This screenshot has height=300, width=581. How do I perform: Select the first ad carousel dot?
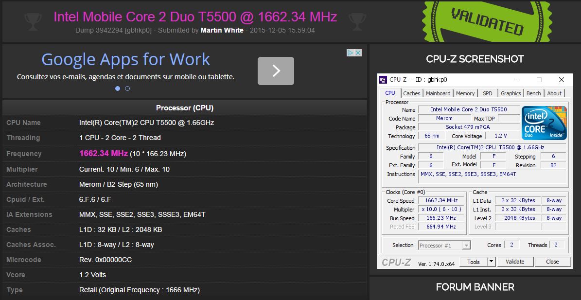(x=118, y=88)
